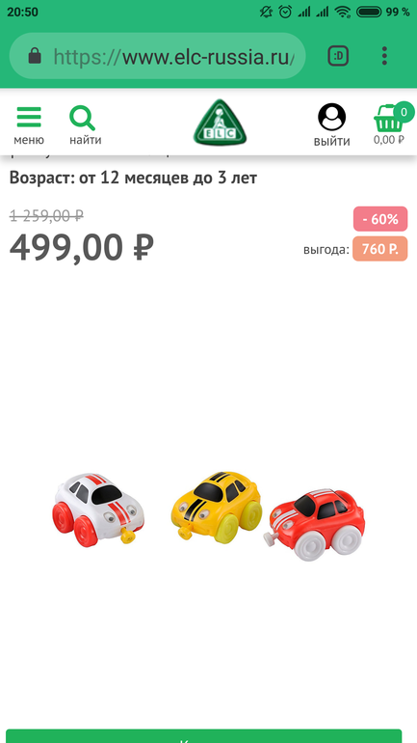Tap the battery indicator in status bar
Viewport: 417px width, 743px height.
[x=369, y=12]
